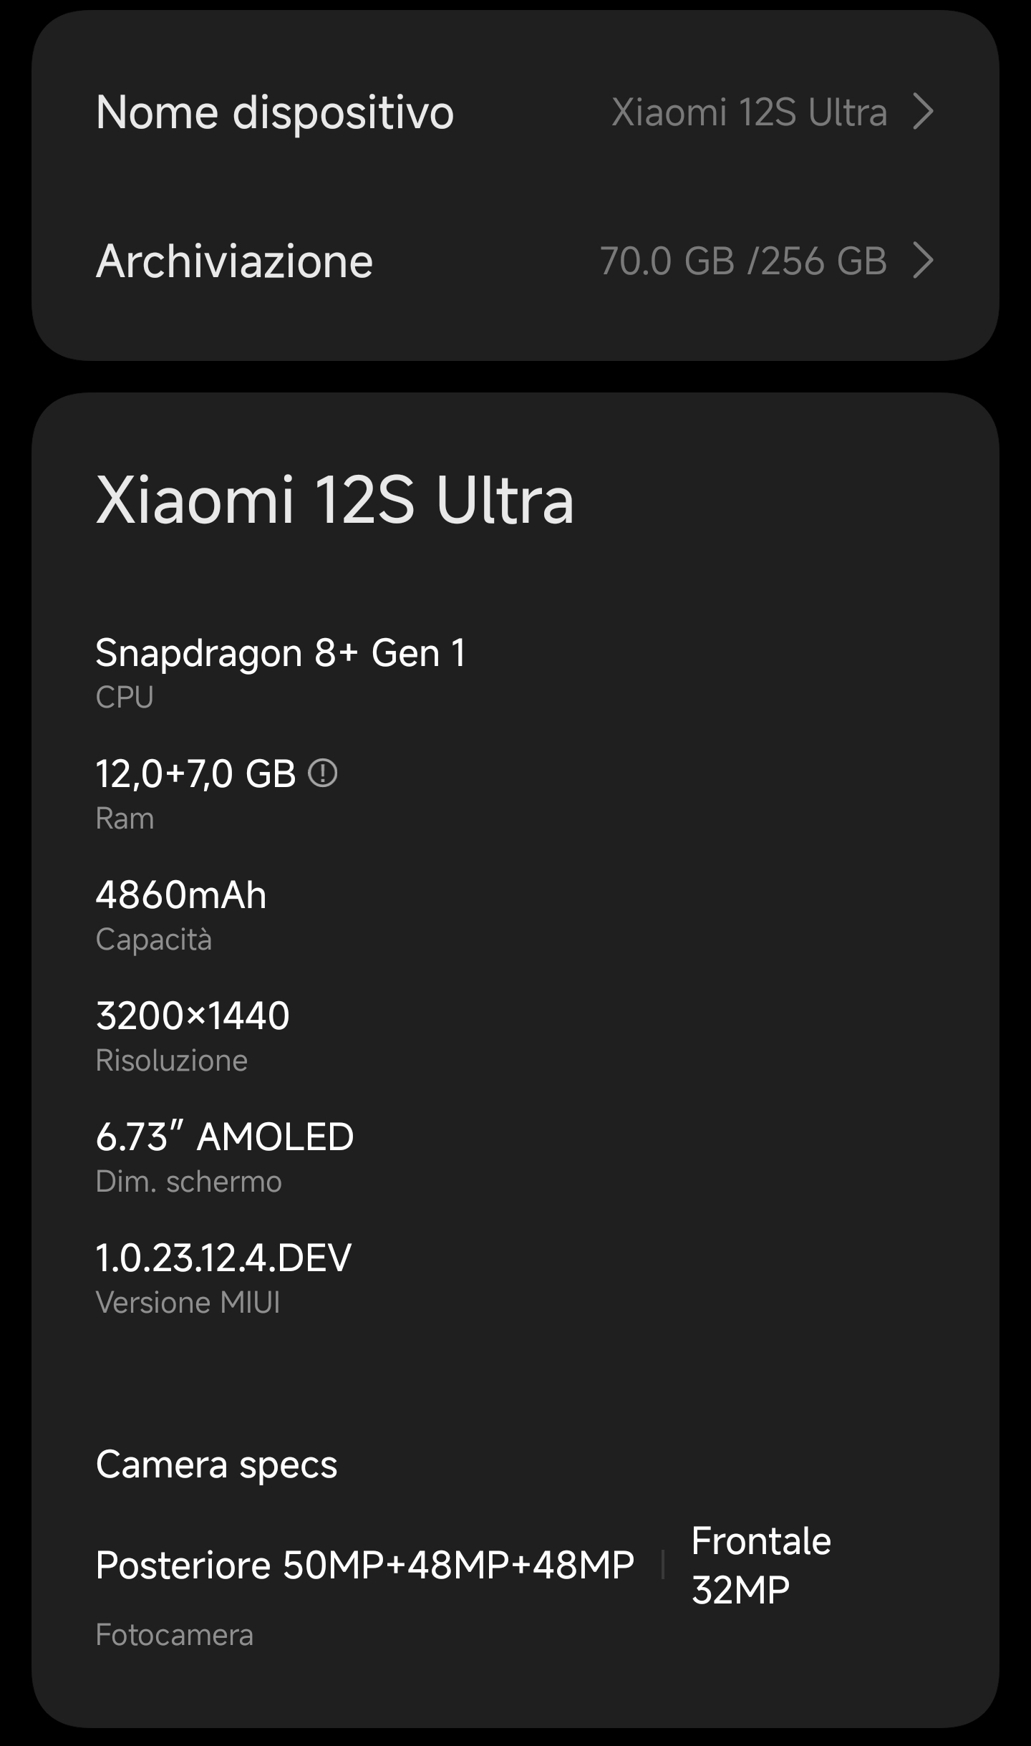This screenshot has width=1031, height=1746.
Task: Tap the 1.0.23.12.4.DEV version number
Action: click(223, 1258)
